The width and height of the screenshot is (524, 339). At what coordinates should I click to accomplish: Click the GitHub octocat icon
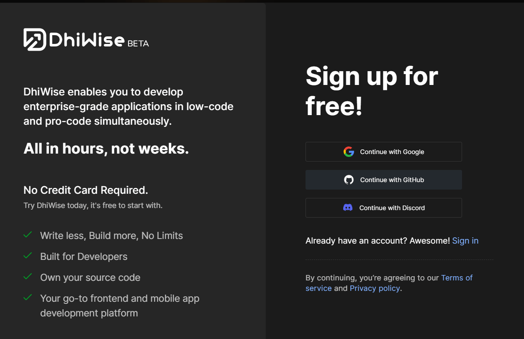coord(349,180)
